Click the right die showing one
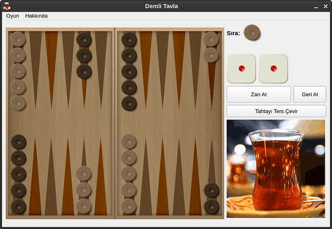332x229 pixels. [273, 68]
